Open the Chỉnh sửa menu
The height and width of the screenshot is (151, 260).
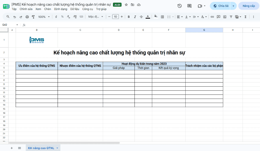[26, 9]
